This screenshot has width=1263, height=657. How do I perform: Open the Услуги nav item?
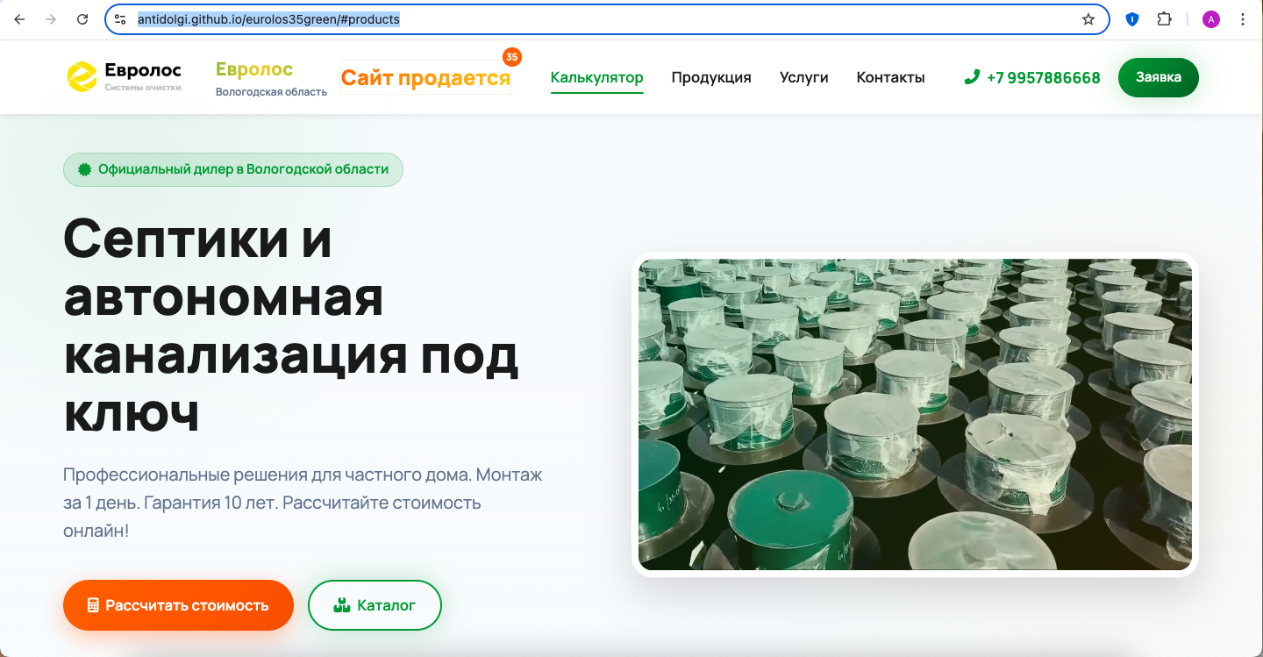[803, 77]
